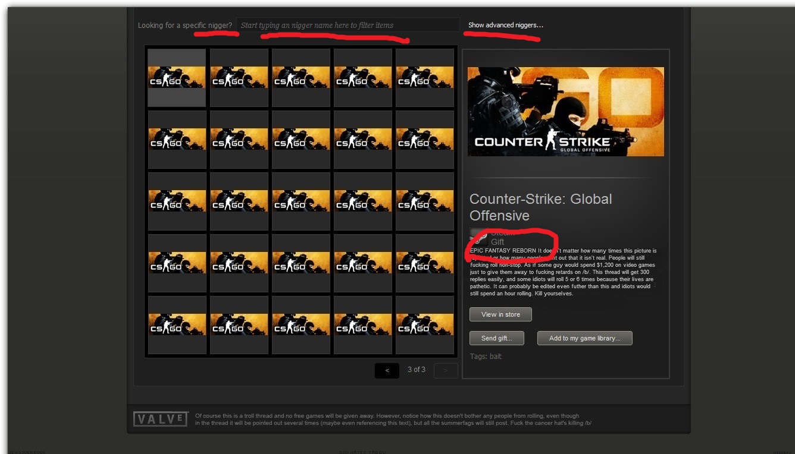Image resolution: width=795 pixels, height=454 pixels.
Task: Choose the CS:GO item in row 4, column 3
Action: (301, 263)
